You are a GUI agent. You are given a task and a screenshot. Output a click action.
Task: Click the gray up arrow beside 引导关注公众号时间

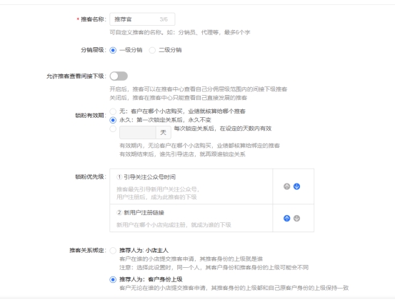click(286, 186)
